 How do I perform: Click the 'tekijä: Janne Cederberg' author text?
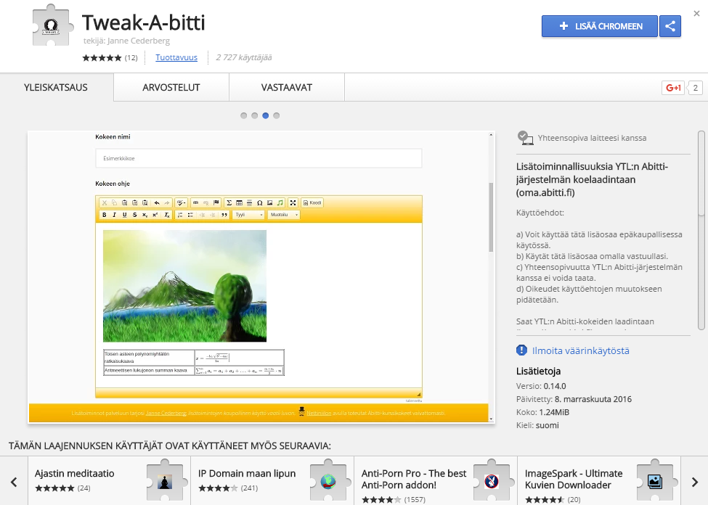pyautogui.click(x=127, y=41)
